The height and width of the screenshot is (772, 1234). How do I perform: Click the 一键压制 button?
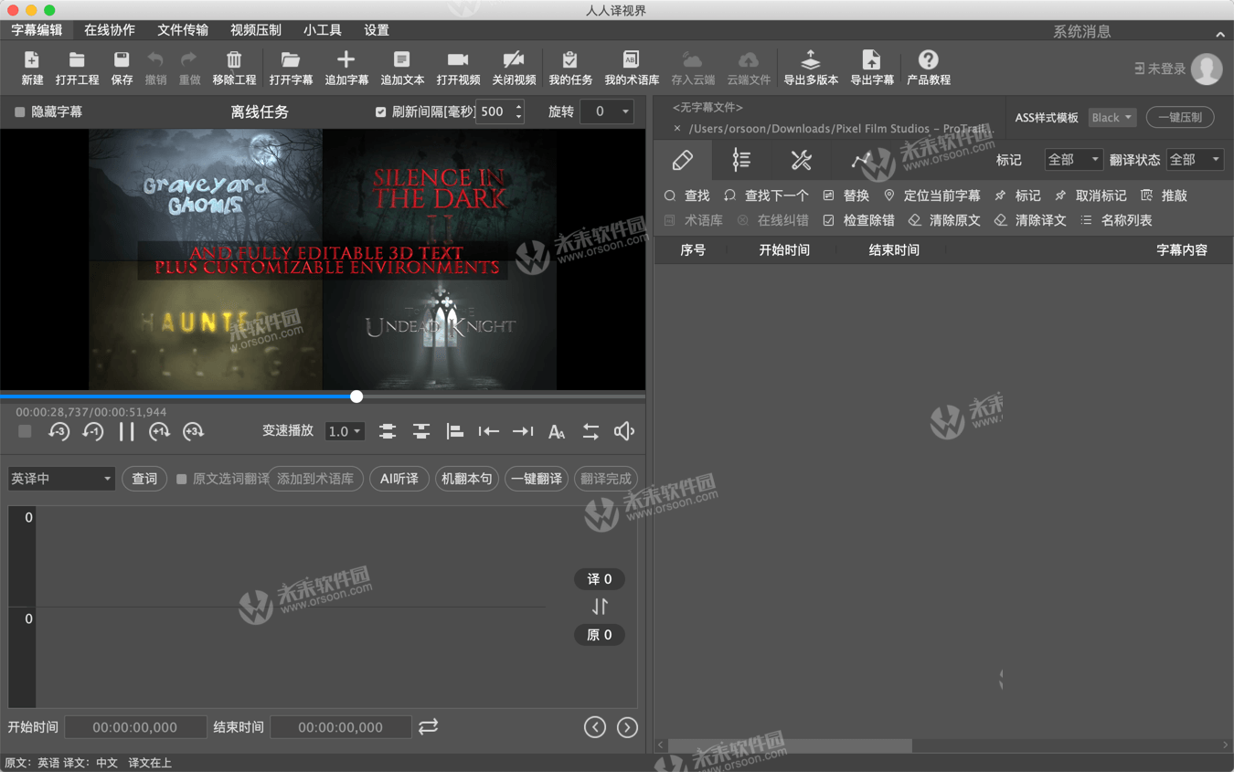pos(1180,118)
